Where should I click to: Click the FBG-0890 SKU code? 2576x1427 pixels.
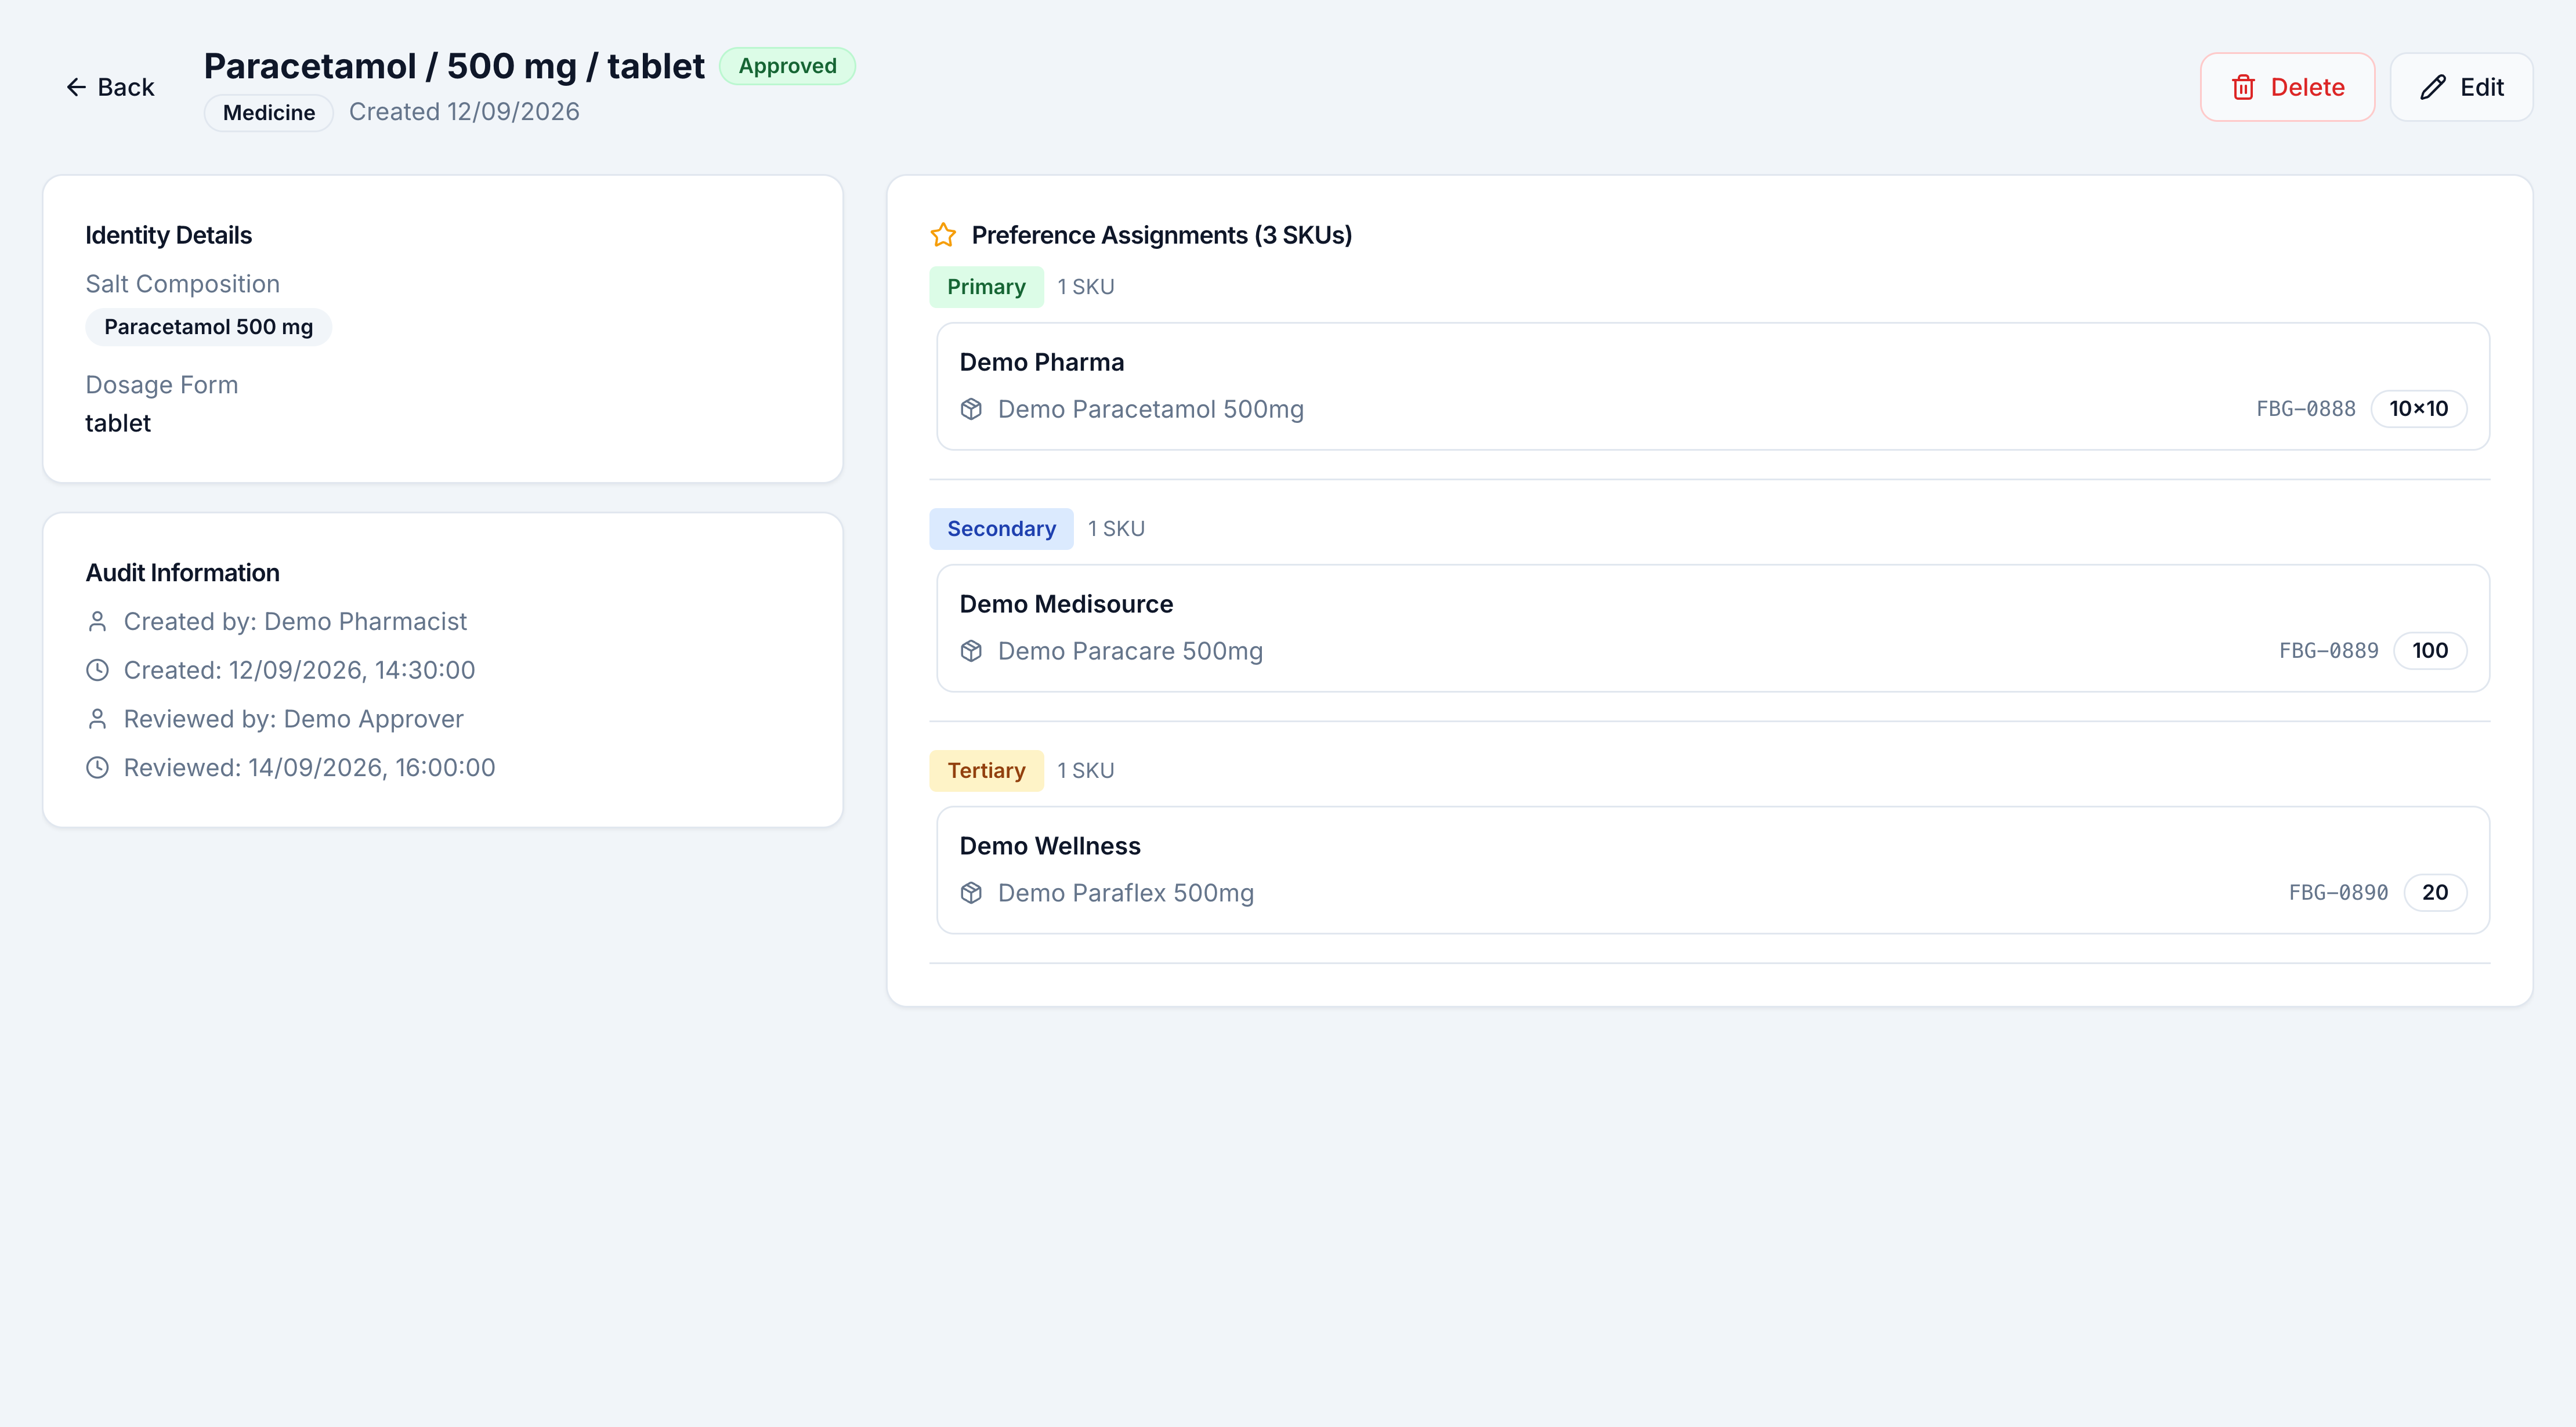tap(2339, 893)
